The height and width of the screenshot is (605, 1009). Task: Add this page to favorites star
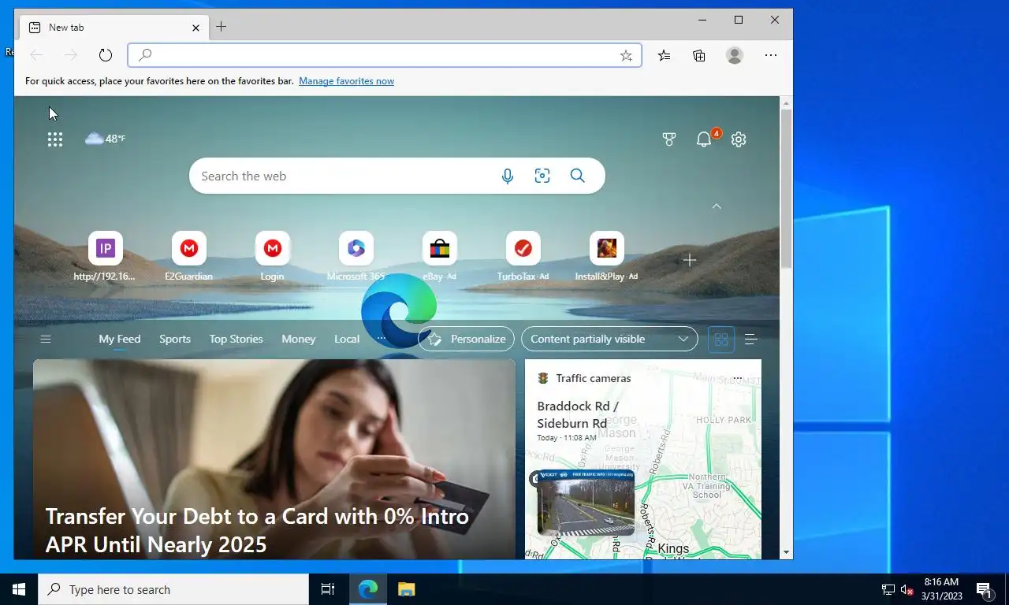[626, 55]
